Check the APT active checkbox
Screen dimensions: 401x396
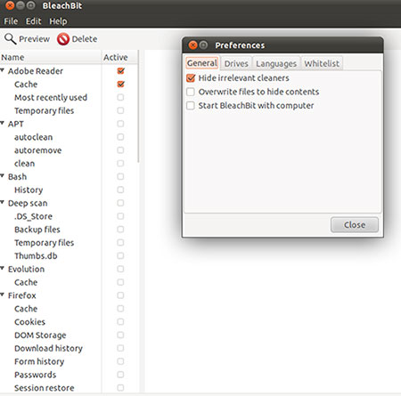(x=120, y=124)
